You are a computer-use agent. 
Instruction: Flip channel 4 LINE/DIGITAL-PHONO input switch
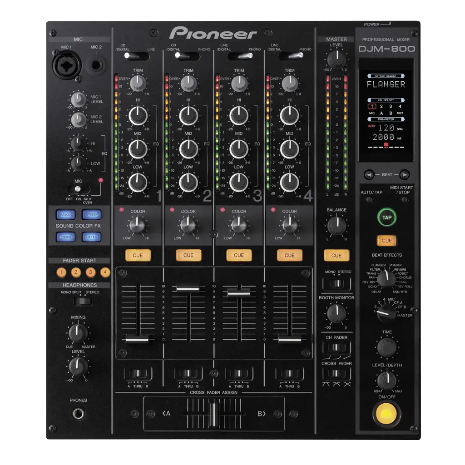tap(291, 56)
